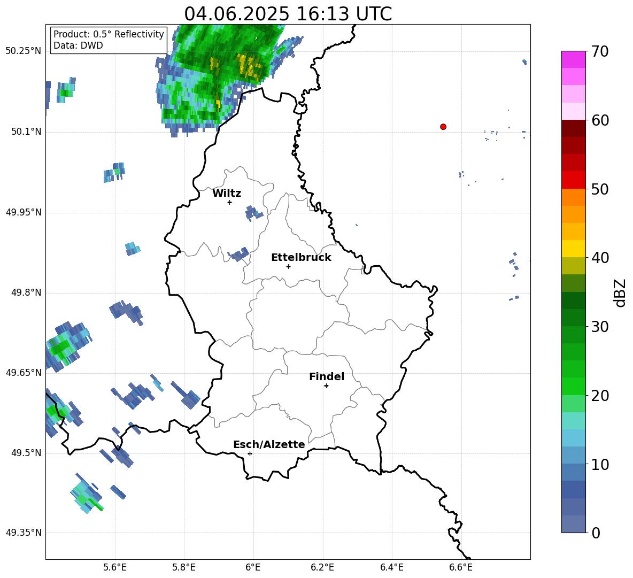This screenshot has width=633, height=578.
Task: Click the 60 tick on the colorbar
Action: click(x=600, y=120)
